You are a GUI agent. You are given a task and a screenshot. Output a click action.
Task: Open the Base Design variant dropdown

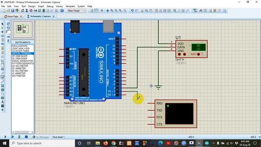pos(77,11)
